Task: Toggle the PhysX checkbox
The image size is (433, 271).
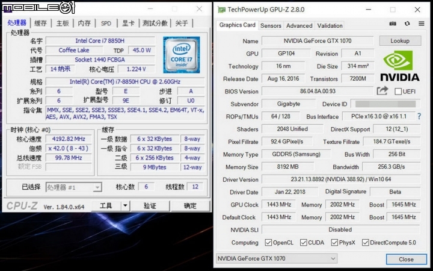Action: click(334, 243)
